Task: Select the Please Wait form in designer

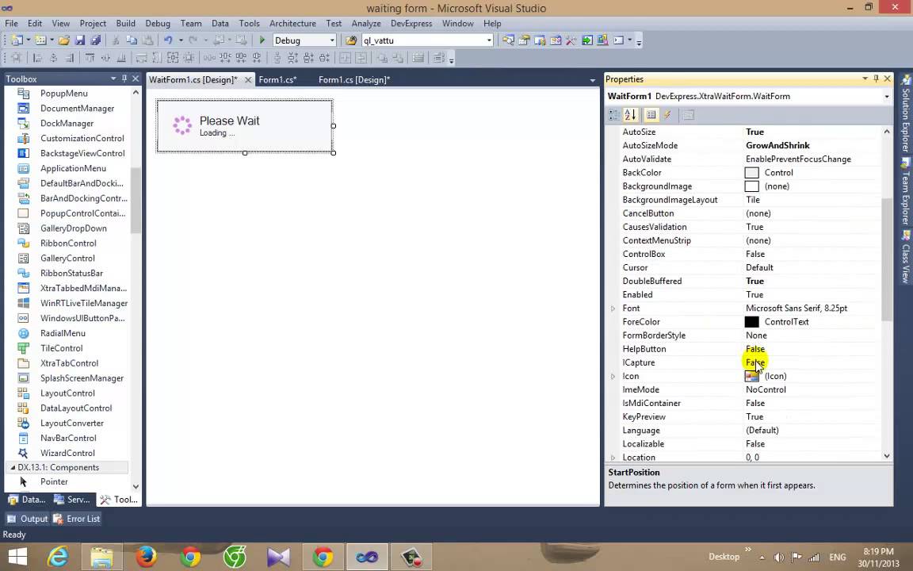Action: 245,126
